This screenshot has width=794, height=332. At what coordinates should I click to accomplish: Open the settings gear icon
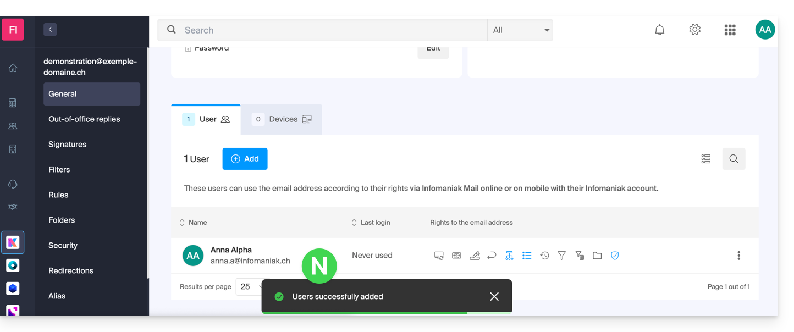point(694,30)
